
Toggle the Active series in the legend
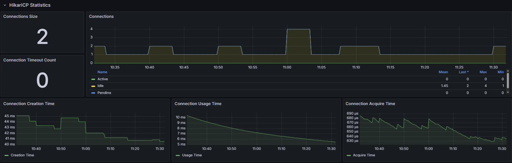point(102,79)
